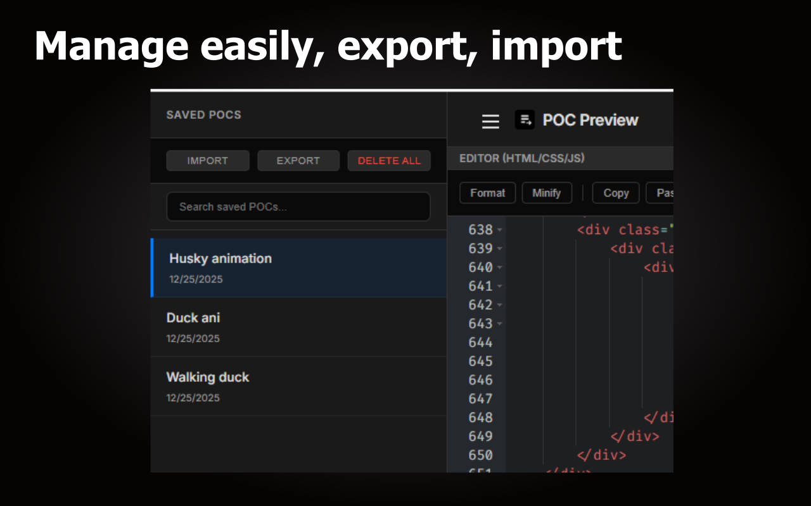Viewport: 811px width, 506px height.
Task: Delete all saved POCs
Action: [389, 160]
